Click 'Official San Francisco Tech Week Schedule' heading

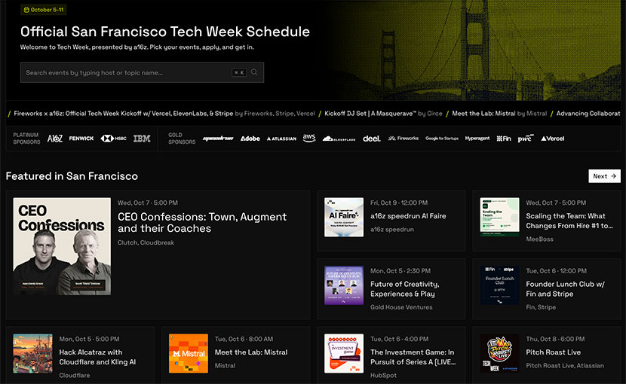tap(165, 32)
